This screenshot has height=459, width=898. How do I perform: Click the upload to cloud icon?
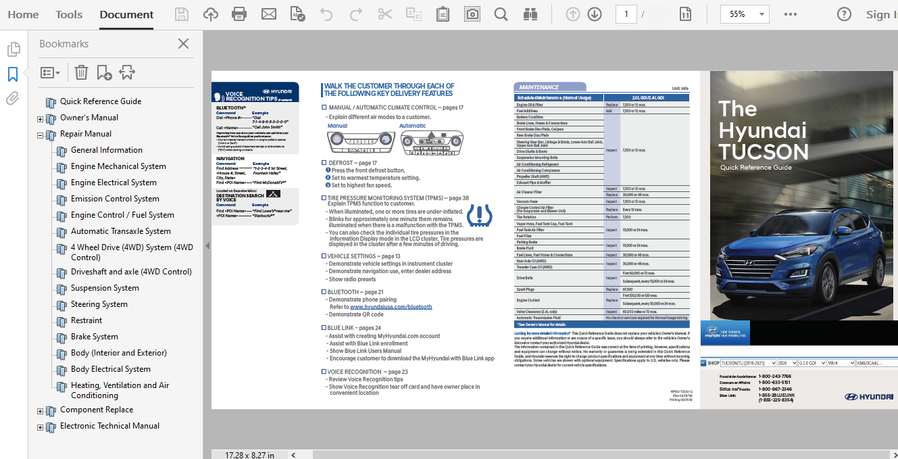tap(211, 14)
